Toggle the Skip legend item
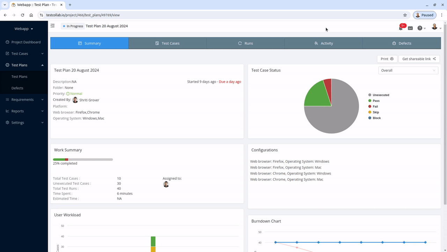 coord(374,112)
